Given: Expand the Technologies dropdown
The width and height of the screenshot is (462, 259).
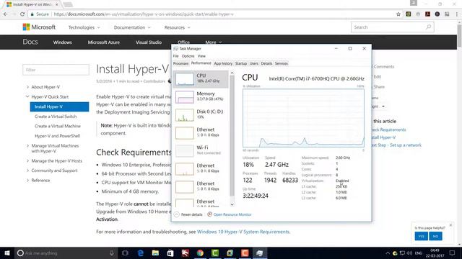Looking at the screenshot, I should (x=84, y=27).
